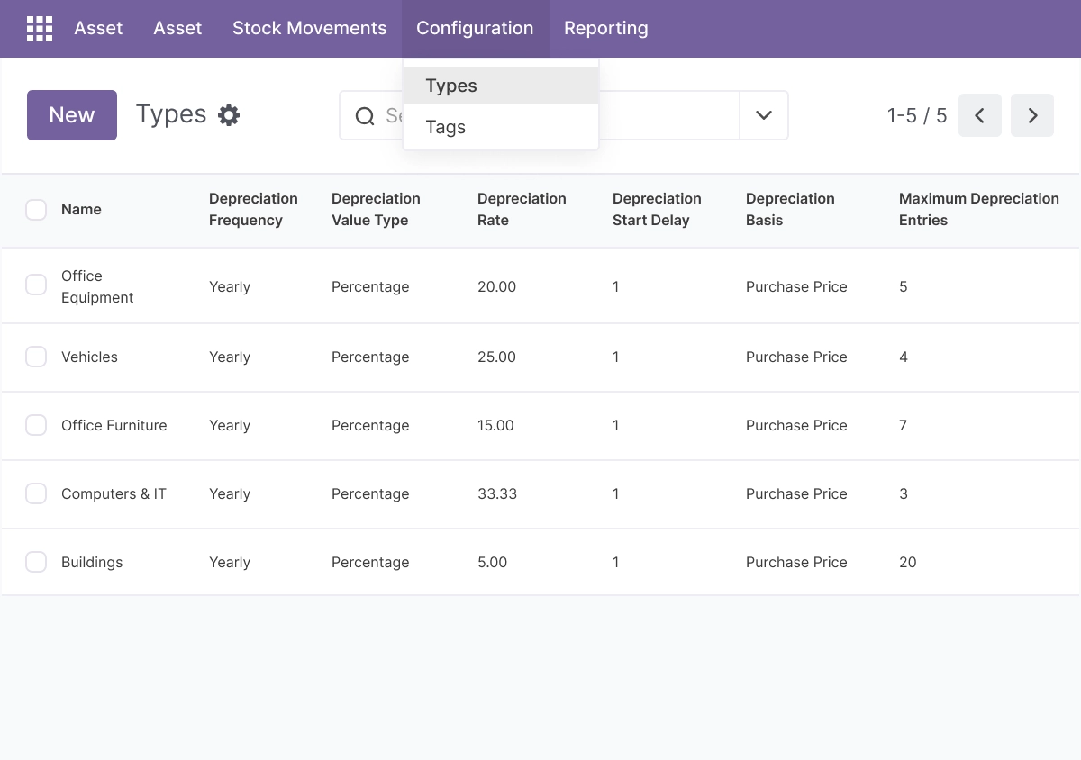The image size is (1081, 760).
Task: Create a new asset type with New
Action: (72, 115)
